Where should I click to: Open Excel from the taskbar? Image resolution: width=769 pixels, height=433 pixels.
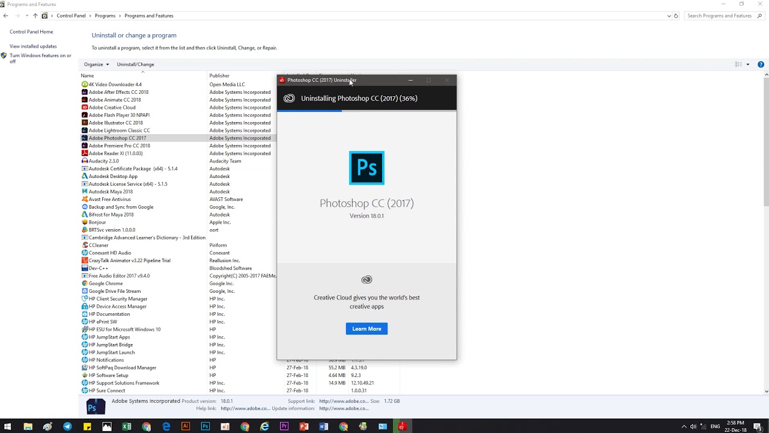(127, 426)
